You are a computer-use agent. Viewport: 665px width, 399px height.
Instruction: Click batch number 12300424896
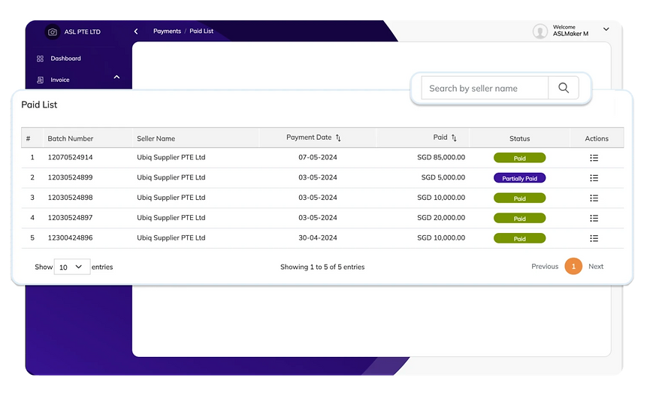[70, 238]
